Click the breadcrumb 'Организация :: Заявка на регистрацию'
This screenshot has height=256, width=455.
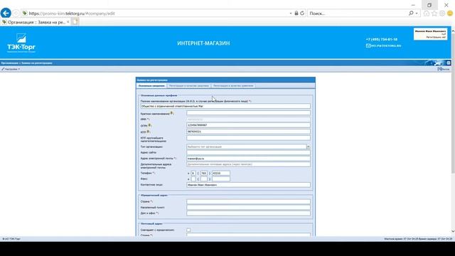(27, 63)
